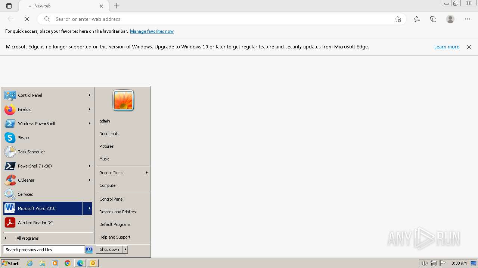Click the network tray icon

(x=434, y=263)
